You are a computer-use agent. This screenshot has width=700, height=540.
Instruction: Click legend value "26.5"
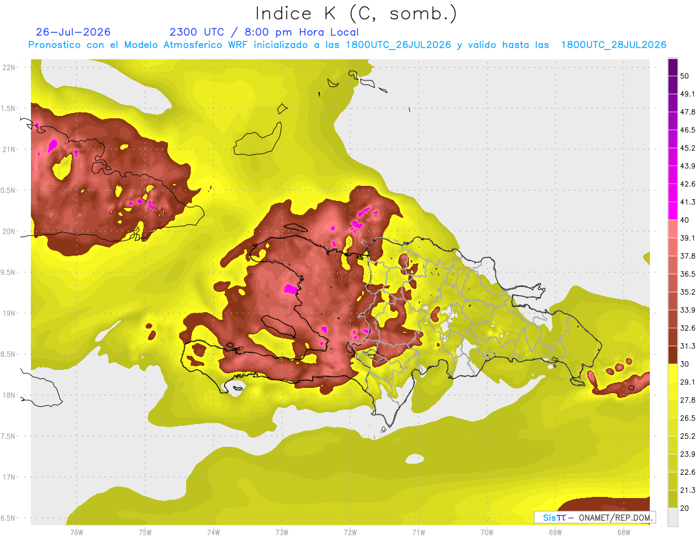[688, 418]
